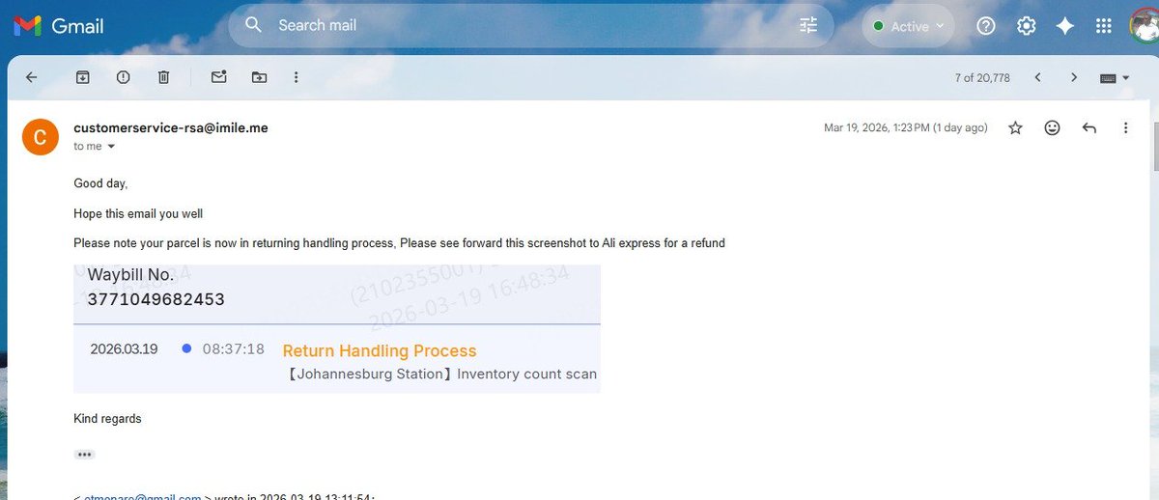Open More options in email toolbar
Image resolution: width=1159 pixels, height=500 pixels.
pyautogui.click(x=296, y=77)
